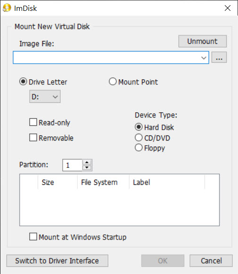The height and width of the screenshot is (274, 238).
Task: Tick the Removable checkbox
Action: [x=33, y=138]
